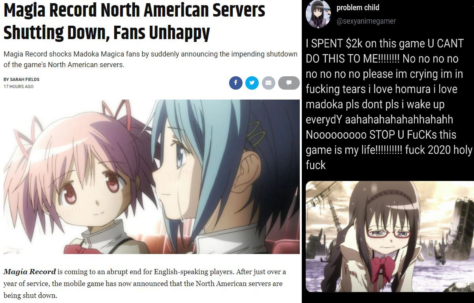This screenshot has height=303, width=474.
Task: Click the 'Fans Unhappy' headline line
Action: pos(107,33)
